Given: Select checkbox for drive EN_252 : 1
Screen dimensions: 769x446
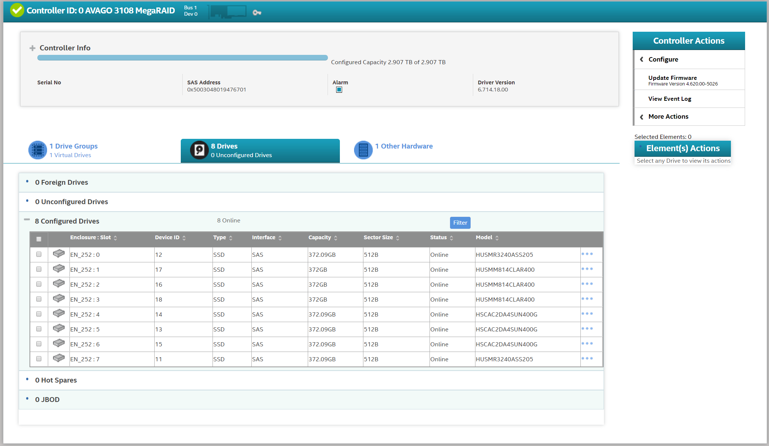Looking at the screenshot, I should tap(39, 269).
